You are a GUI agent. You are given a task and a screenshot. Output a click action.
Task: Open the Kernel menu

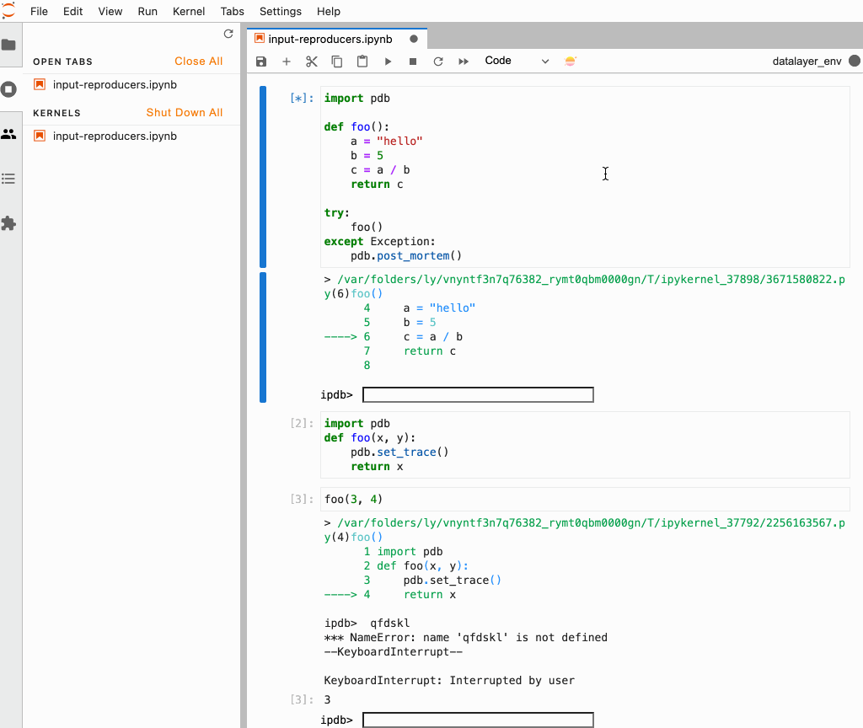pos(188,11)
